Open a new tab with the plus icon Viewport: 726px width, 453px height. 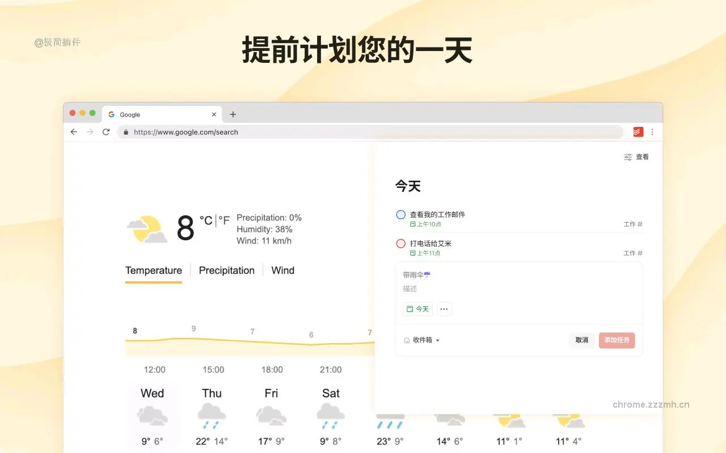click(x=233, y=114)
